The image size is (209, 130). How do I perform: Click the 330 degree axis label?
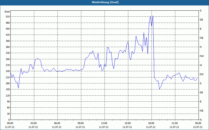point(8,53)
